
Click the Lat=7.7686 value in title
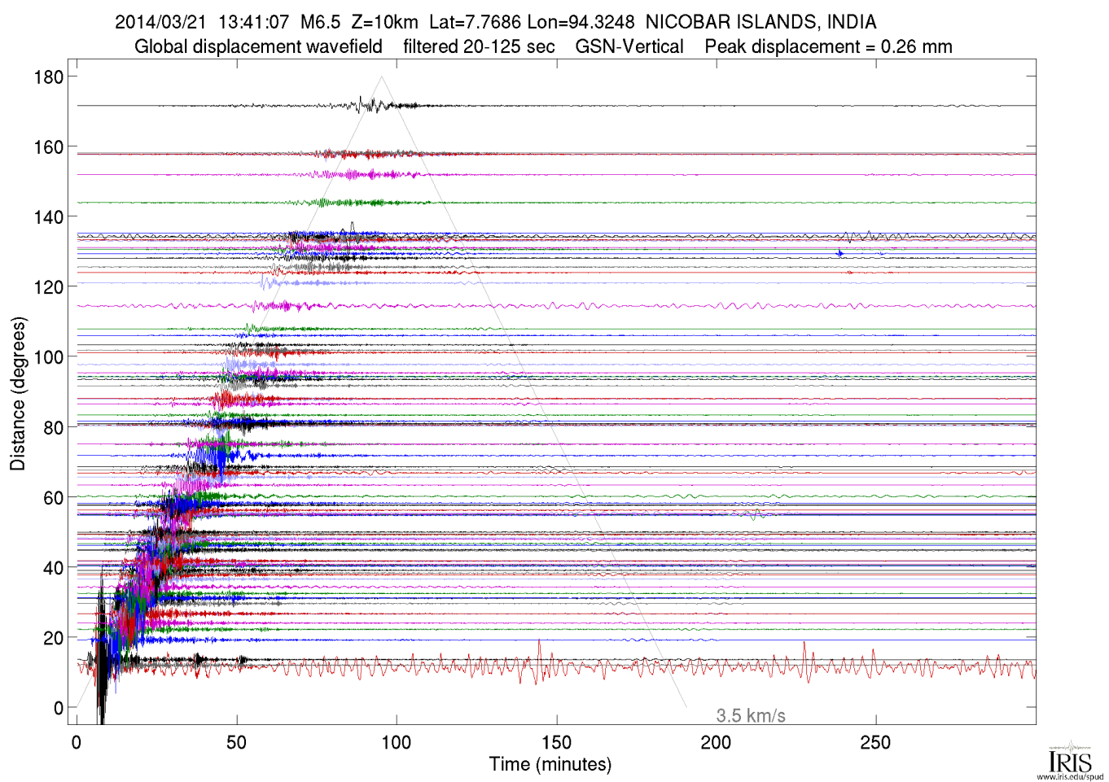(475, 22)
